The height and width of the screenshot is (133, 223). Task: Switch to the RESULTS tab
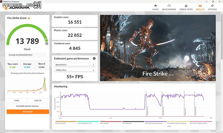[200, 7]
